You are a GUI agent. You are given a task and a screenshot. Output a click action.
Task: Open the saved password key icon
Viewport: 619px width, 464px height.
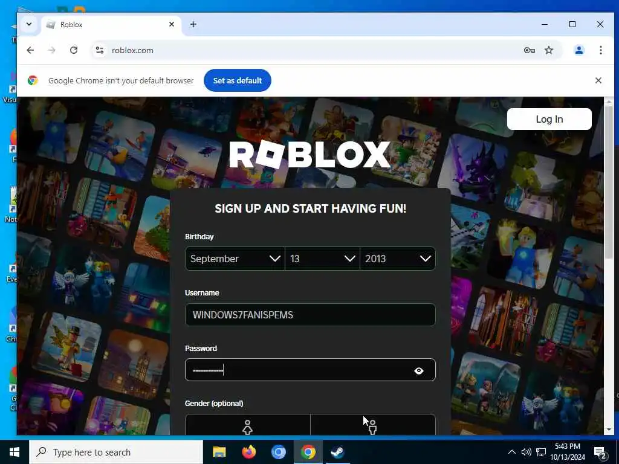[529, 50]
